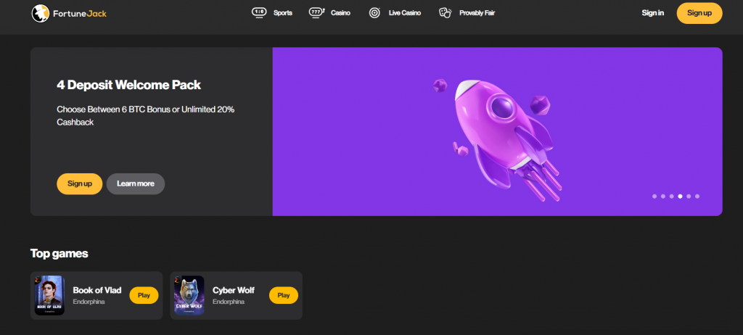Click the Sports scoreboard icon
This screenshot has height=335, width=743.
pos(259,13)
